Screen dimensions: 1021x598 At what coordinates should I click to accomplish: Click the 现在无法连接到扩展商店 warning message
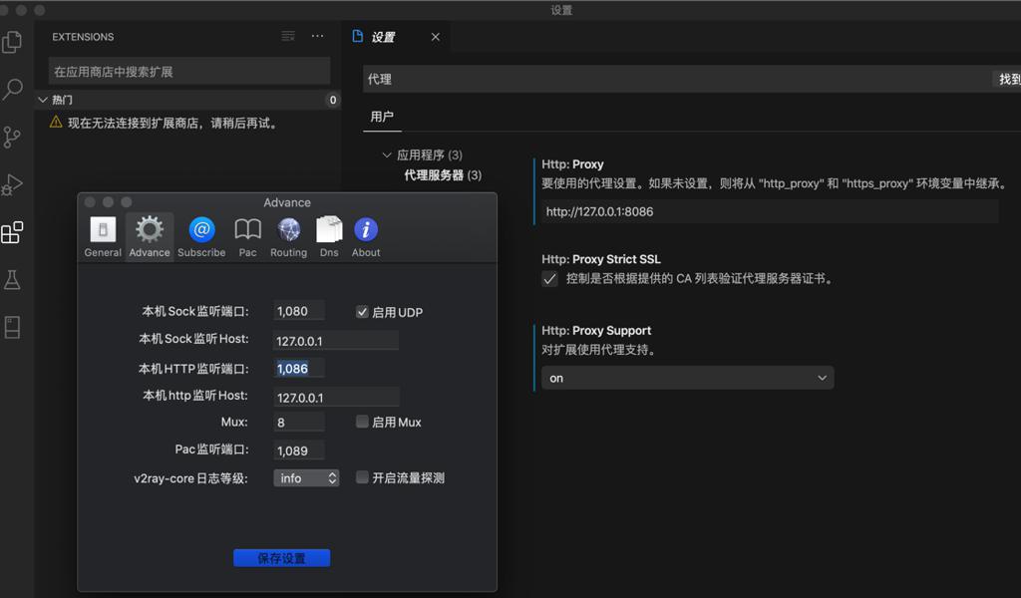pyautogui.click(x=175, y=123)
